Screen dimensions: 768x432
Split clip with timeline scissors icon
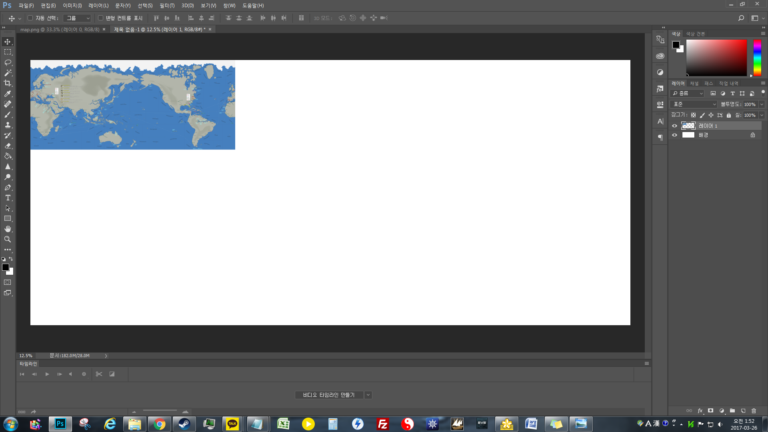[x=99, y=374]
